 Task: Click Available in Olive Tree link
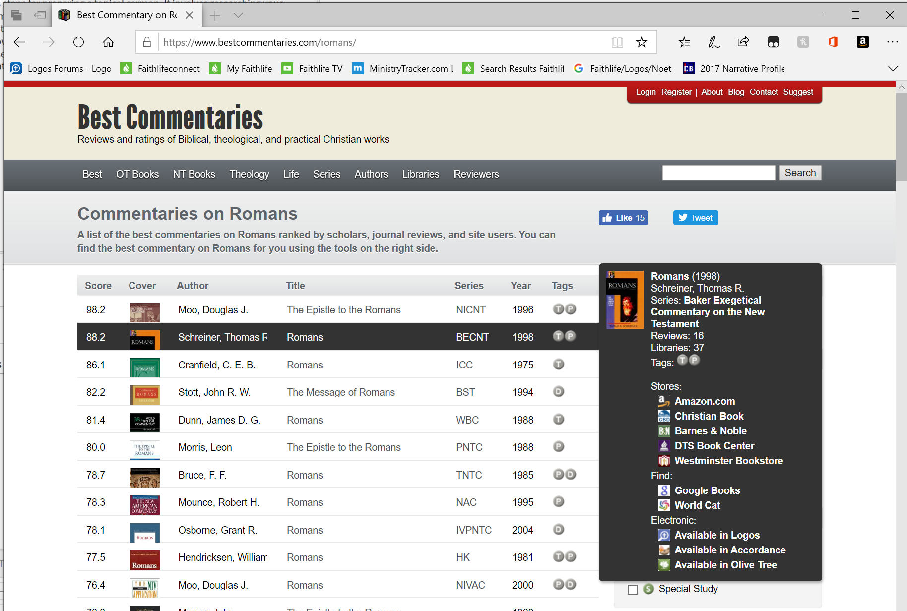[725, 565]
